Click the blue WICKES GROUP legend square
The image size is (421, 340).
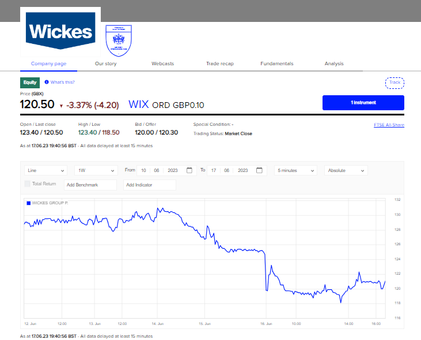[x=28, y=203]
